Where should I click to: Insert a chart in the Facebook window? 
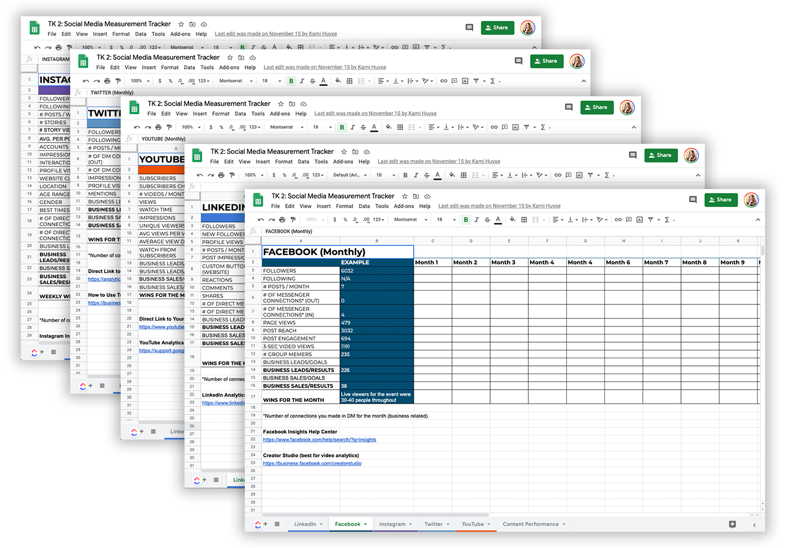click(x=639, y=220)
